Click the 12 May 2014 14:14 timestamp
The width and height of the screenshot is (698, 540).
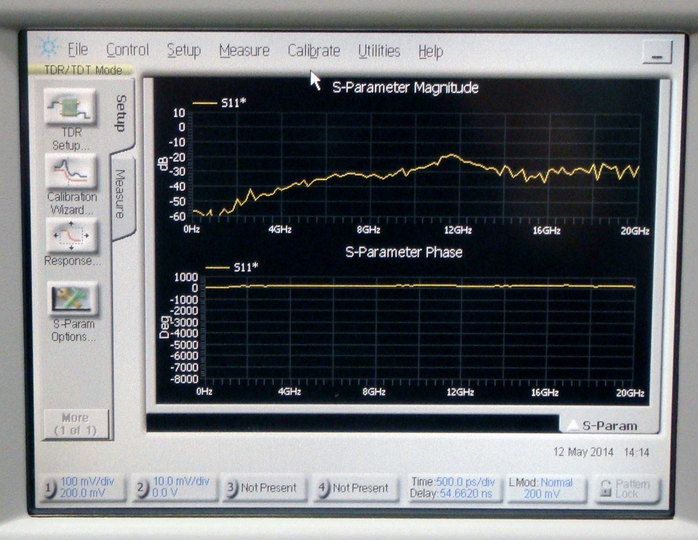pyautogui.click(x=601, y=452)
